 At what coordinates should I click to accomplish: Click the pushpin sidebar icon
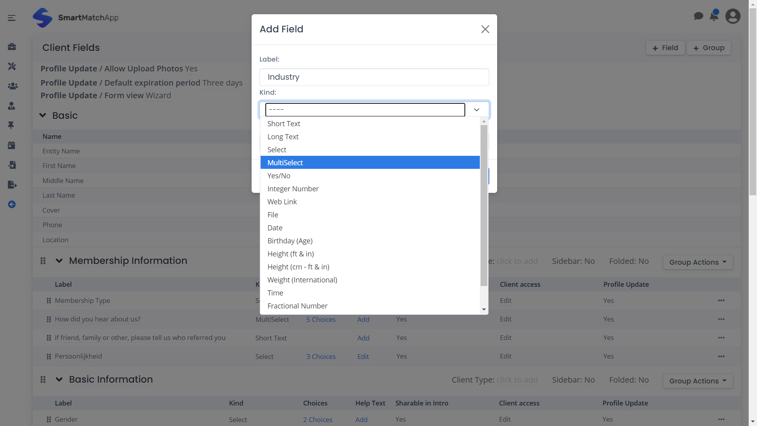tap(11, 125)
